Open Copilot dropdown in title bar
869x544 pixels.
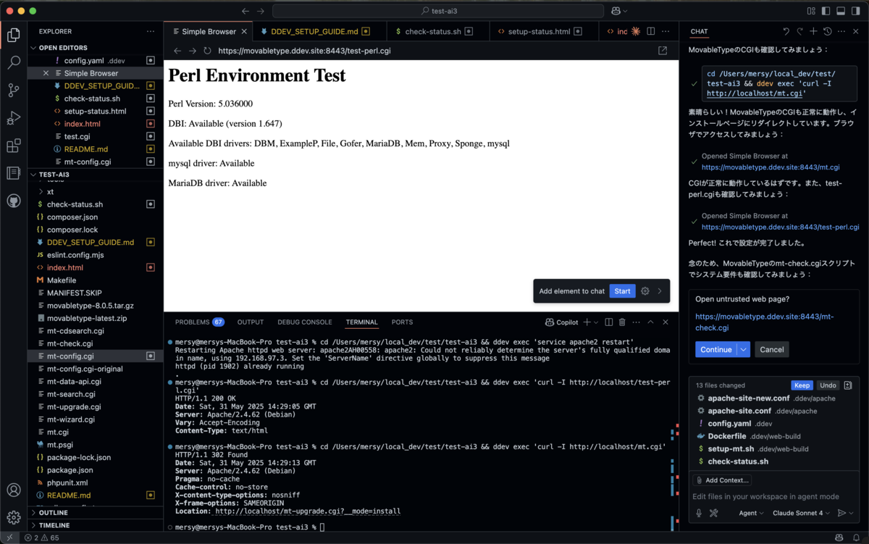click(625, 11)
